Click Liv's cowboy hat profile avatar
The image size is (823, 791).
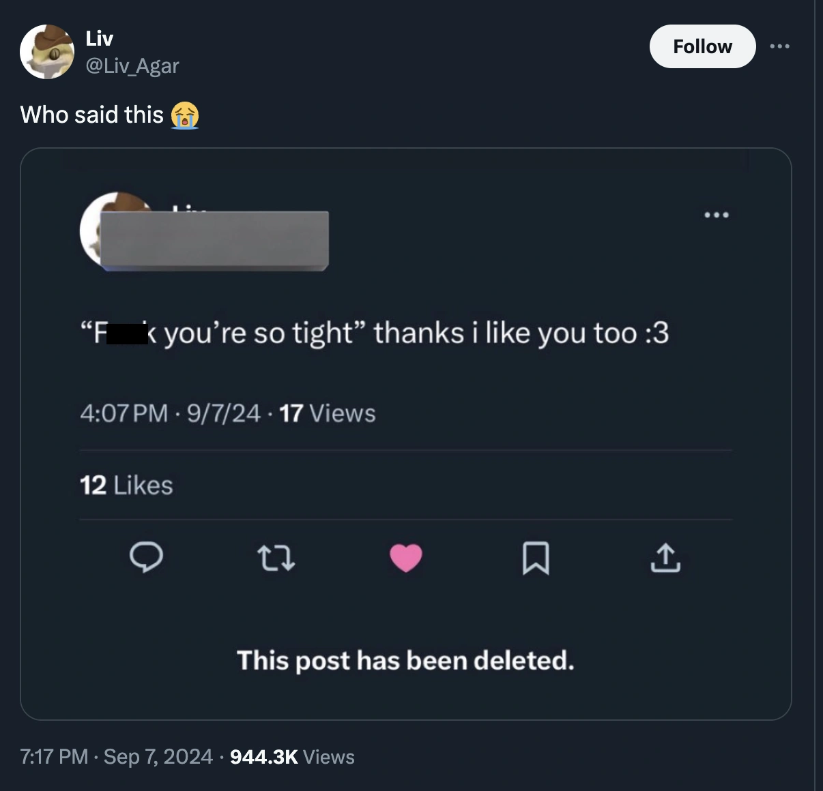click(46, 51)
